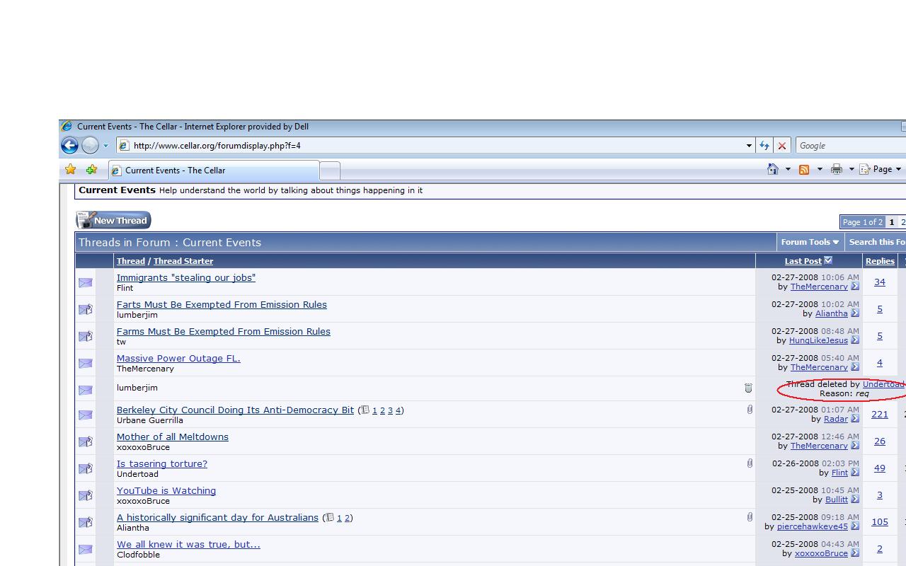
Task: Expand recent pages dropdown next to Forward
Action: click(x=105, y=146)
